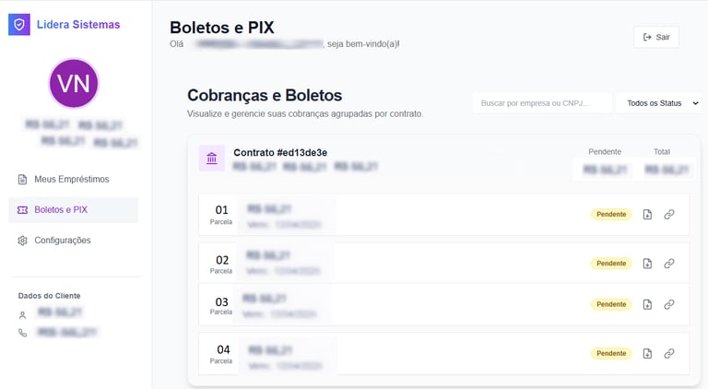Copy payment link for Parcela 02

[x=669, y=264]
